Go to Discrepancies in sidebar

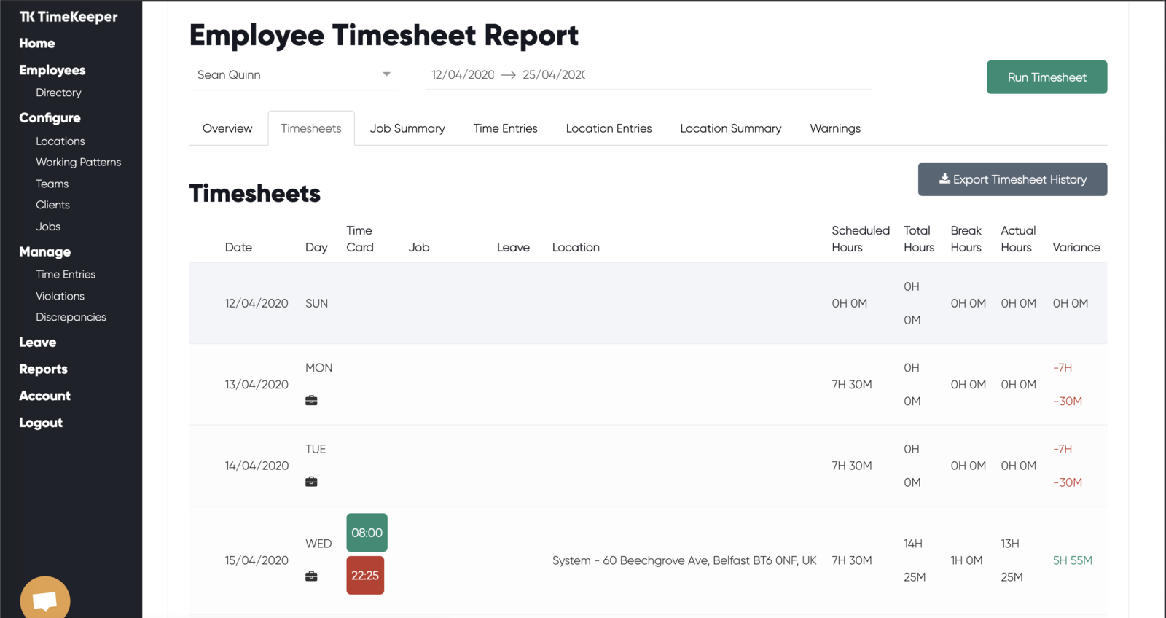[71, 317]
